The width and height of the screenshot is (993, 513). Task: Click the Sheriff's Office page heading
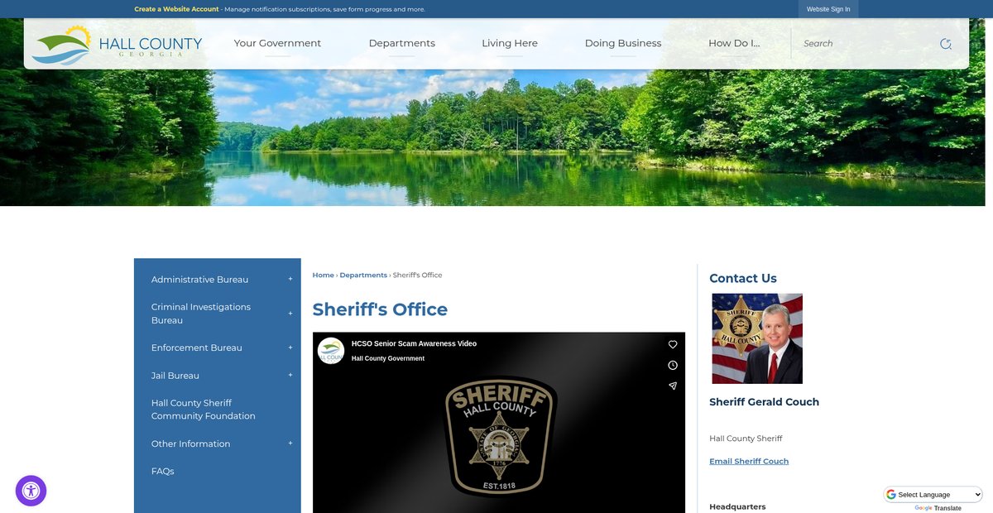click(x=380, y=309)
